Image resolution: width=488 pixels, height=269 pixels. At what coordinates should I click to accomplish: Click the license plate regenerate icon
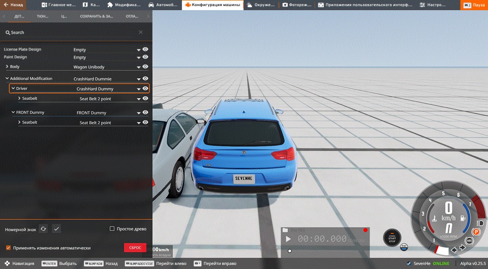pos(43,229)
